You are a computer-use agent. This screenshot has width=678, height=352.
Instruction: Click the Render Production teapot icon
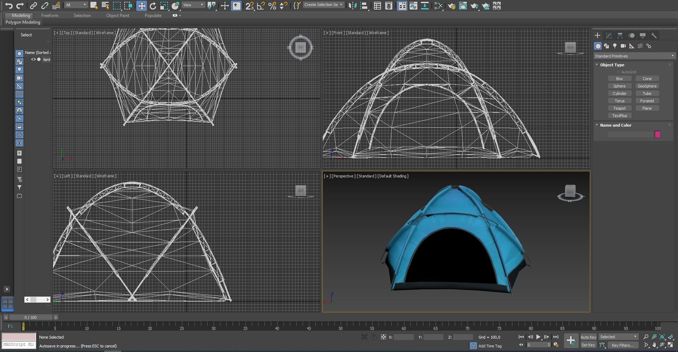(474, 6)
